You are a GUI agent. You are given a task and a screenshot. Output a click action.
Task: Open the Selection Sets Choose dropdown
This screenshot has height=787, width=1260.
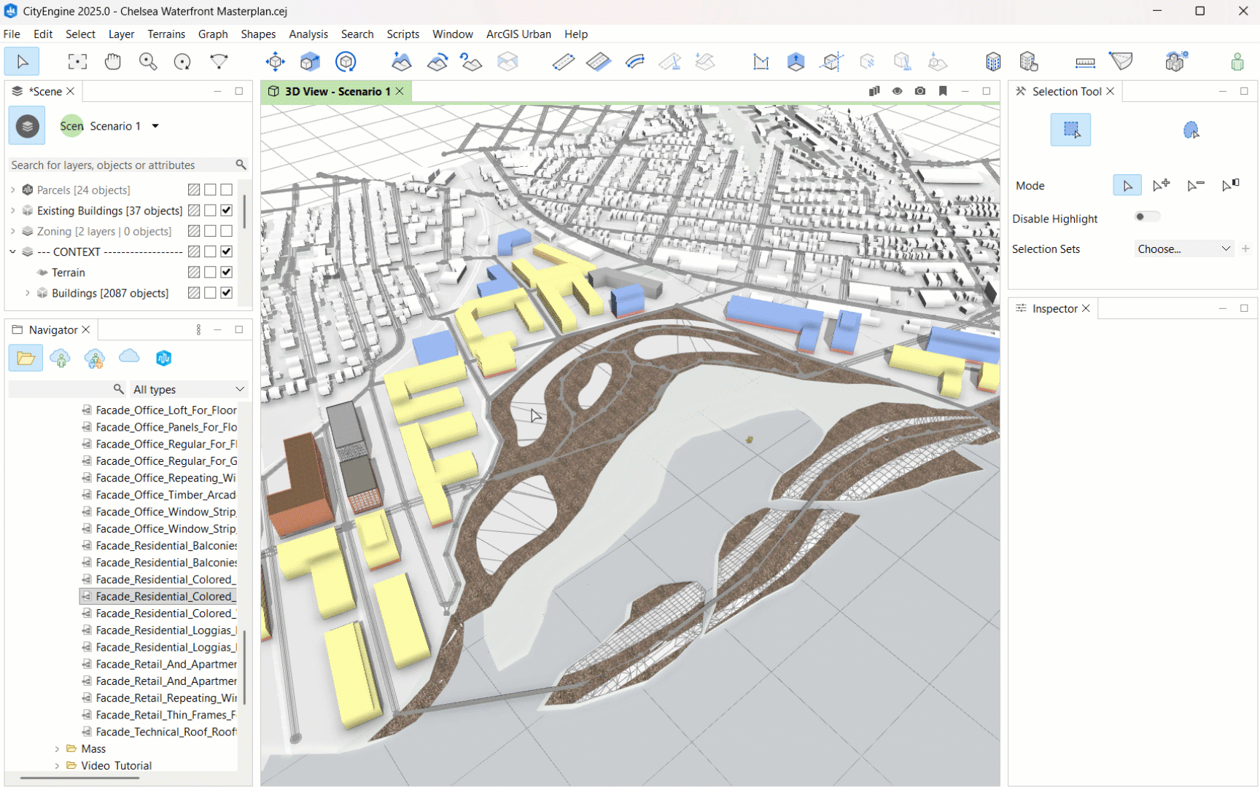point(1183,249)
